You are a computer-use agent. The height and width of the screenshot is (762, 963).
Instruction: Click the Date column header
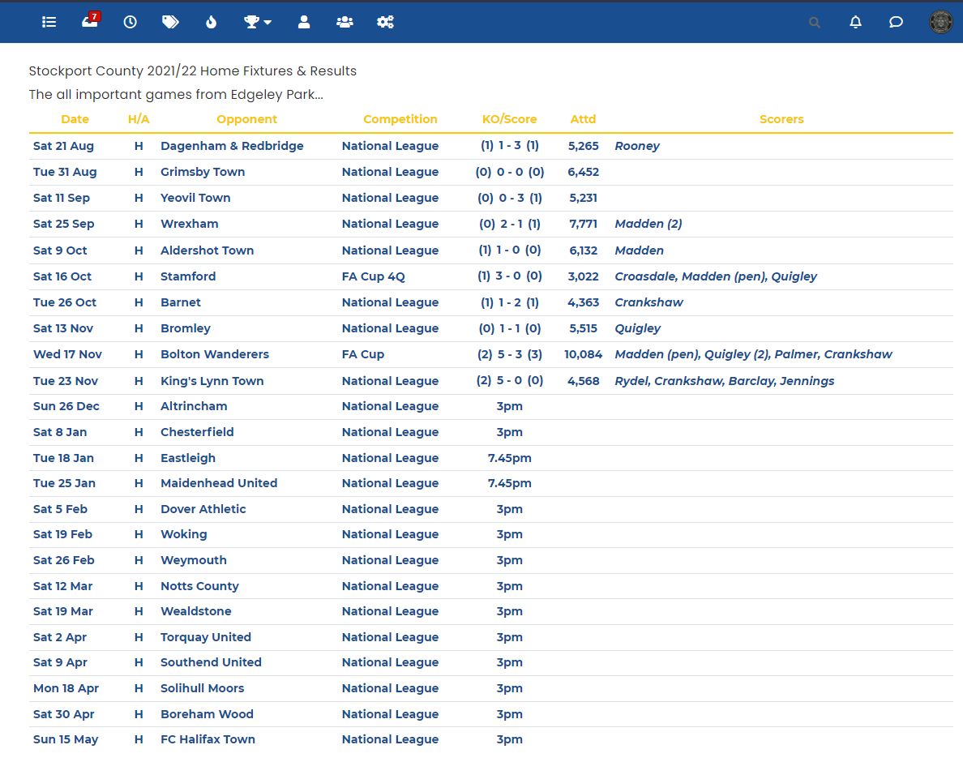coord(75,119)
